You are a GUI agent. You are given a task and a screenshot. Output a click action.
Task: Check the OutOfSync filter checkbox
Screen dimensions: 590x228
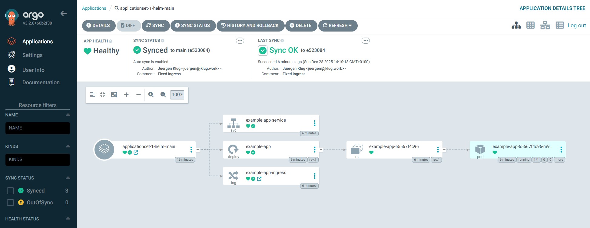[11, 203]
